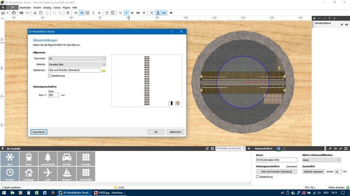This screenshot has width=350, height=196.
Task: Click the fast forward icon
Action: tap(132, 13)
